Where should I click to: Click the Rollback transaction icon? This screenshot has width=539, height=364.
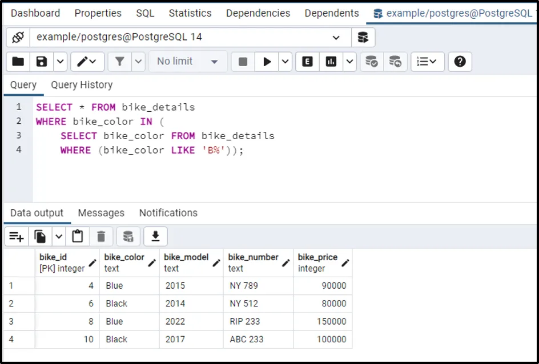pyautogui.click(x=395, y=62)
